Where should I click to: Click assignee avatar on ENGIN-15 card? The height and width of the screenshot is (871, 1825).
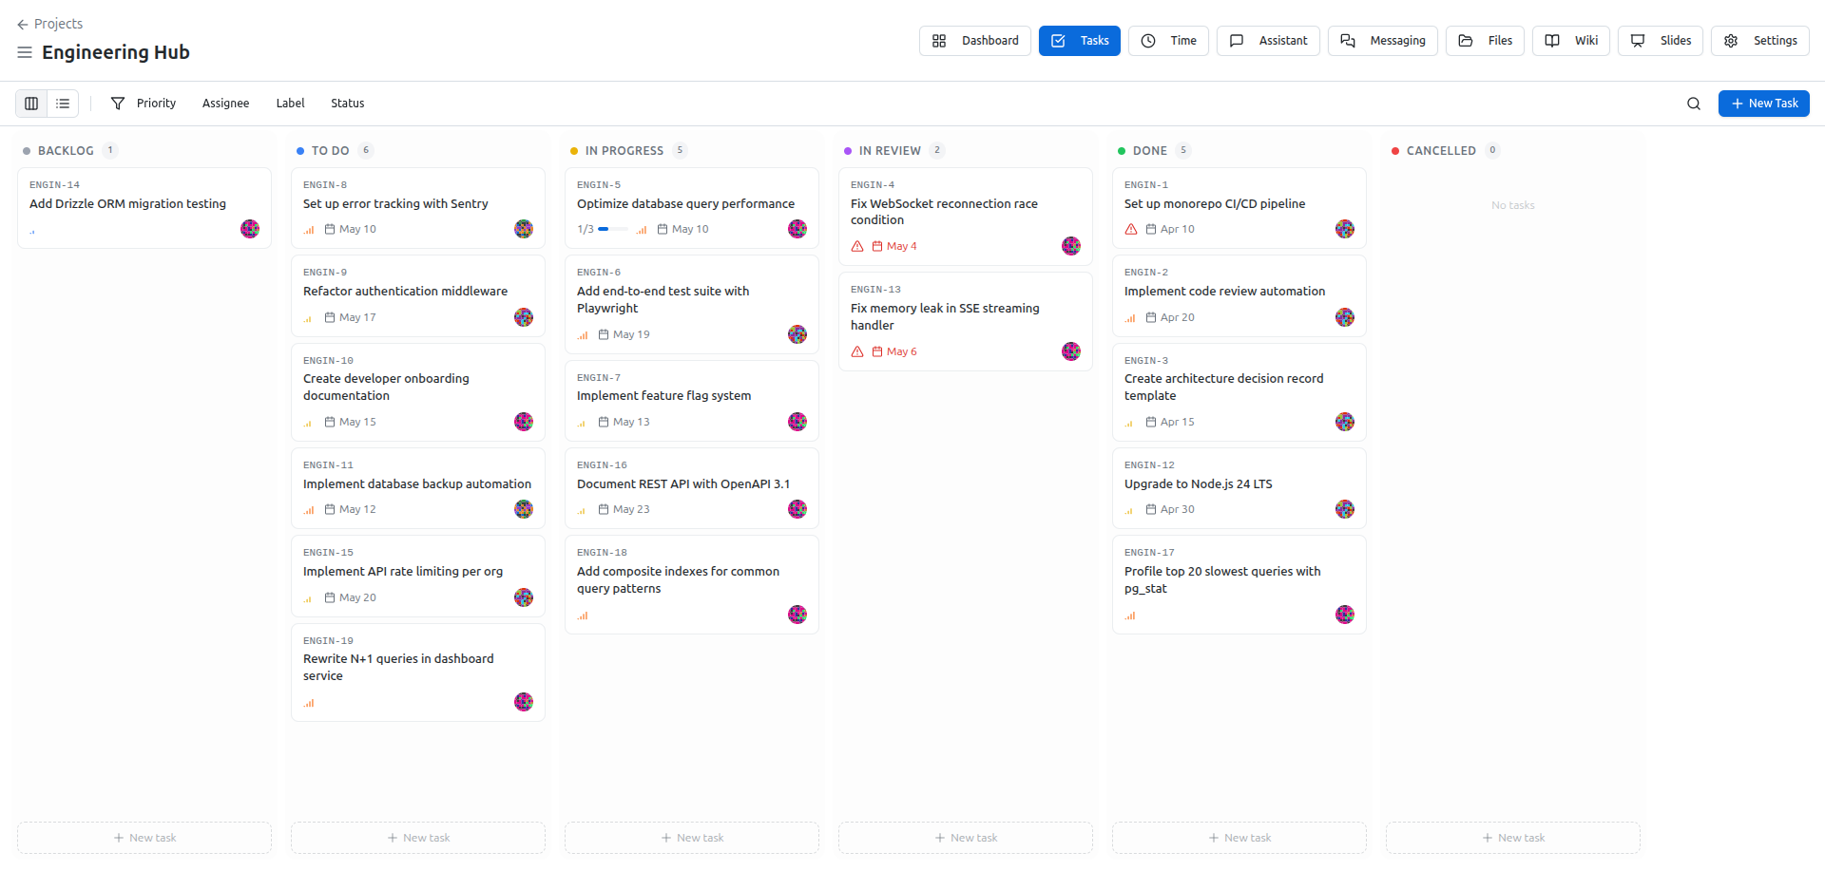tap(524, 597)
